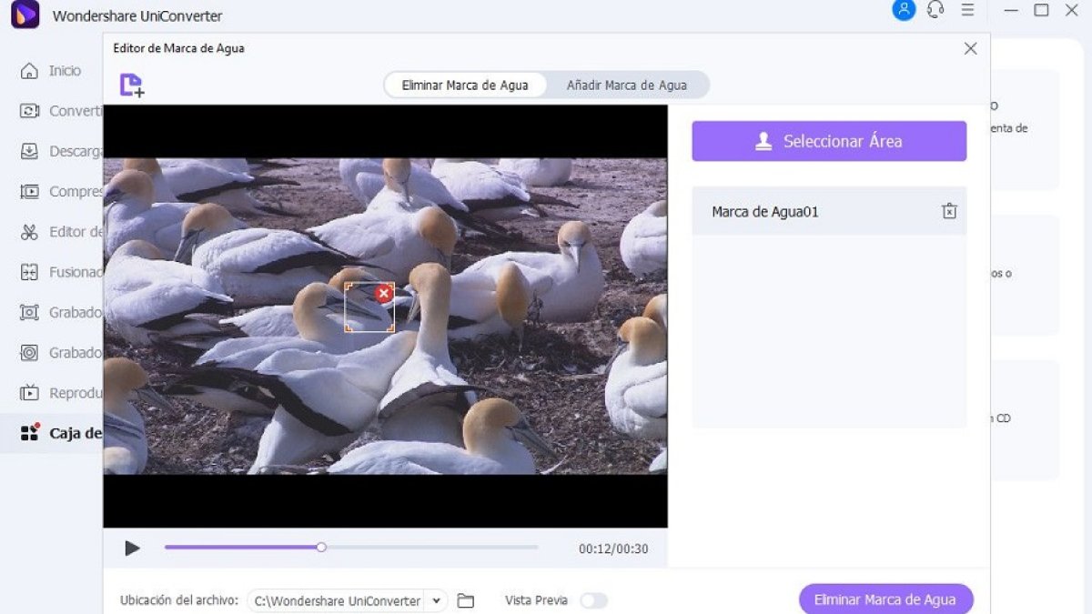Screen dimensions: 1092x614
Task: Click the Seleccionar Área button
Action: pyautogui.click(x=829, y=141)
